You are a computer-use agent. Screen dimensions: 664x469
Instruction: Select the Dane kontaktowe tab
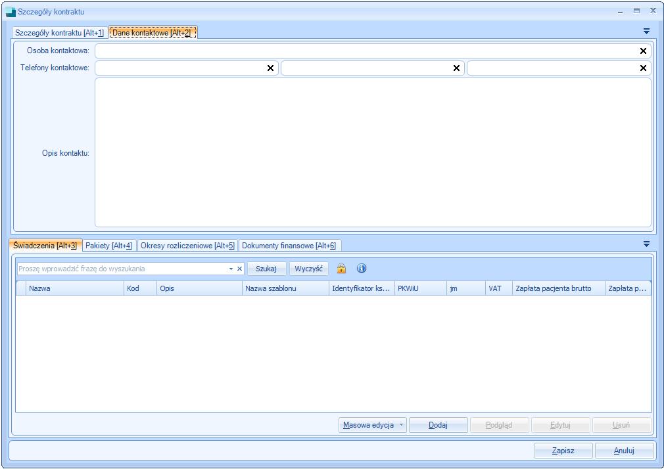tap(153, 33)
